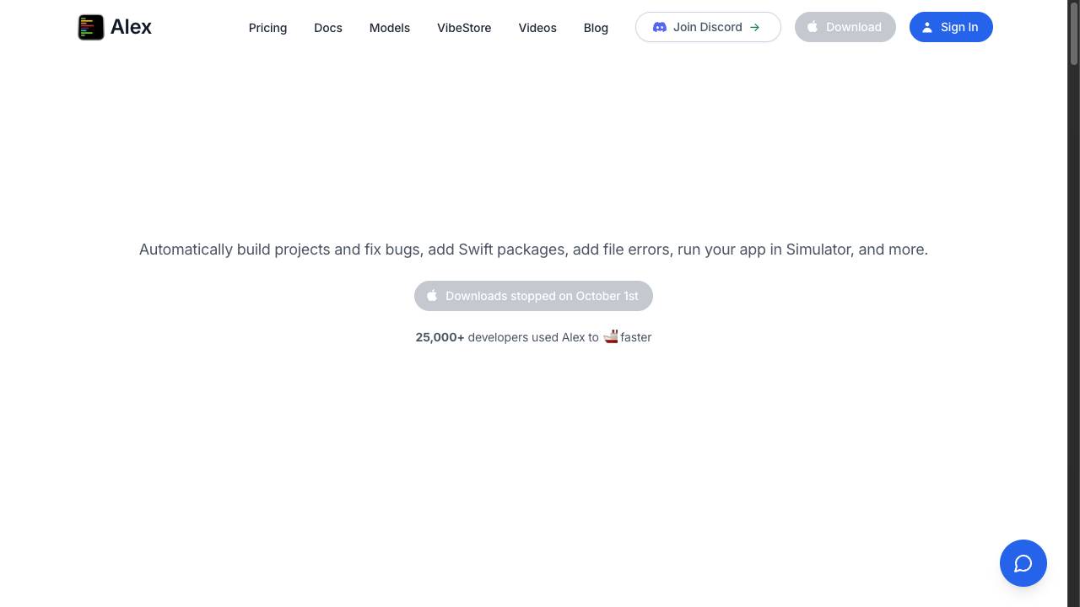
Task: Click the '25,000+' developers count text
Action: tap(440, 337)
